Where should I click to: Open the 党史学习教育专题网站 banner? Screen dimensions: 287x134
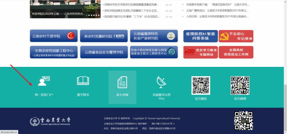tap(200, 52)
